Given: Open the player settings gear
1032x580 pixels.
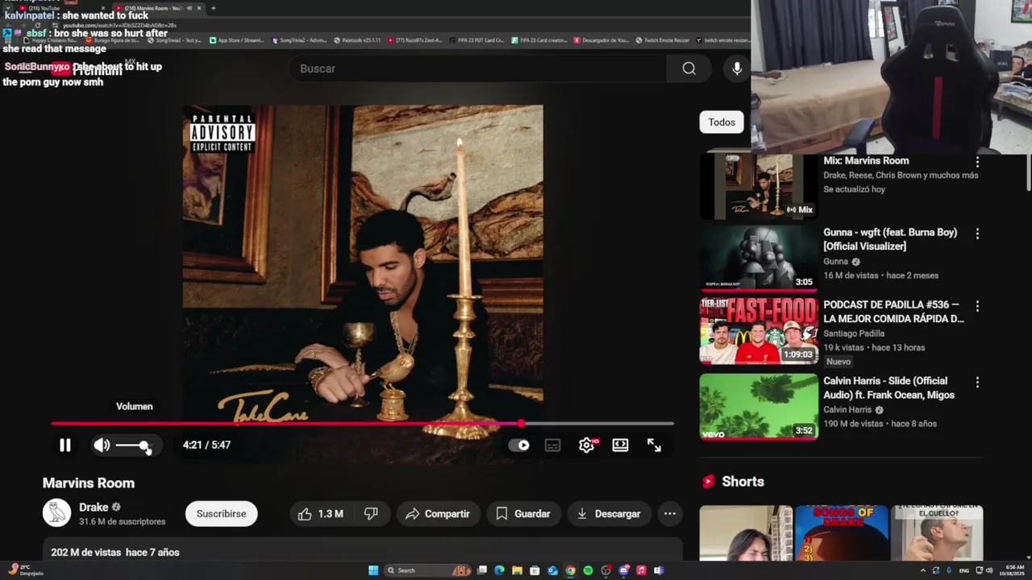Looking at the screenshot, I should click(587, 445).
